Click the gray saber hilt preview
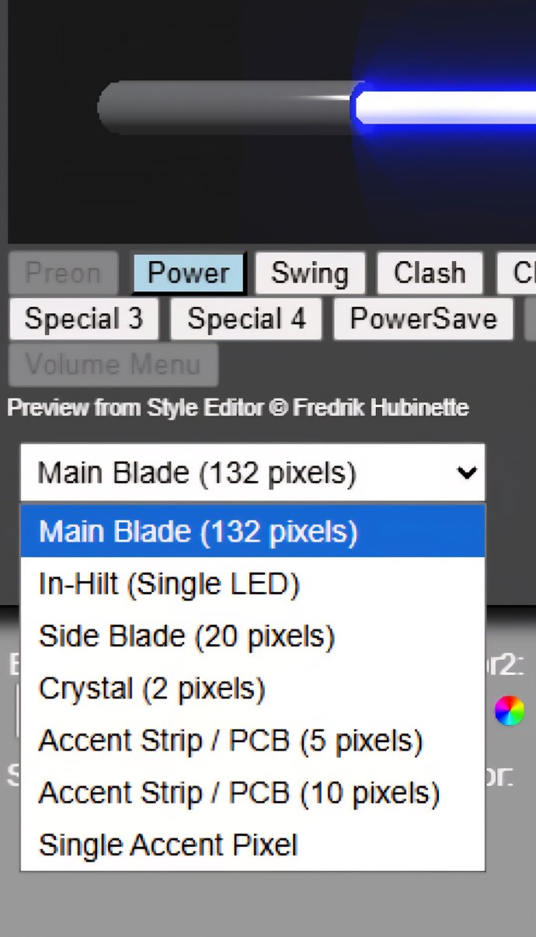The width and height of the screenshot is (536, 937). tap(227, 107)
